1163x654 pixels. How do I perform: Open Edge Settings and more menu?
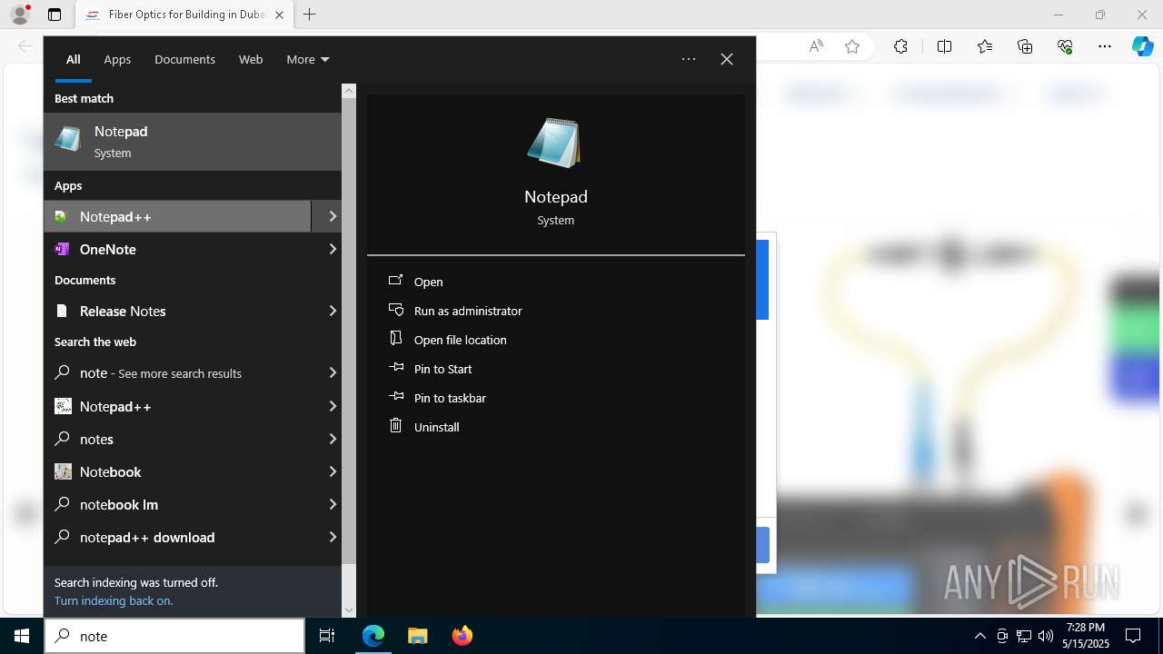(1105, 46)
